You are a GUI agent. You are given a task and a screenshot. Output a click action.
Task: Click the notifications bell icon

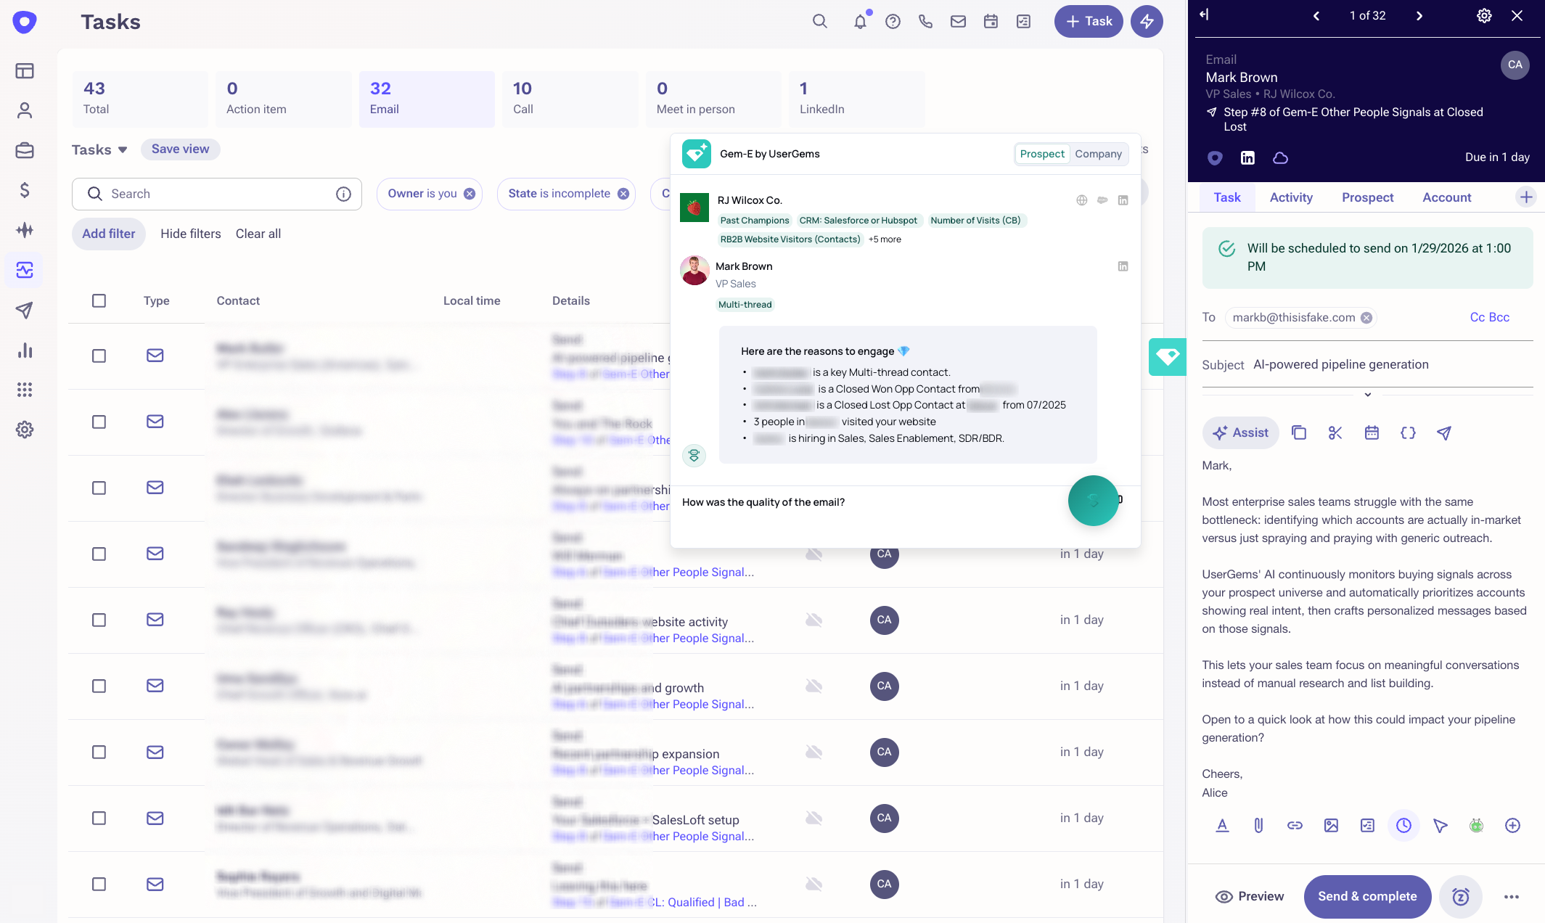tap(860, 22)
